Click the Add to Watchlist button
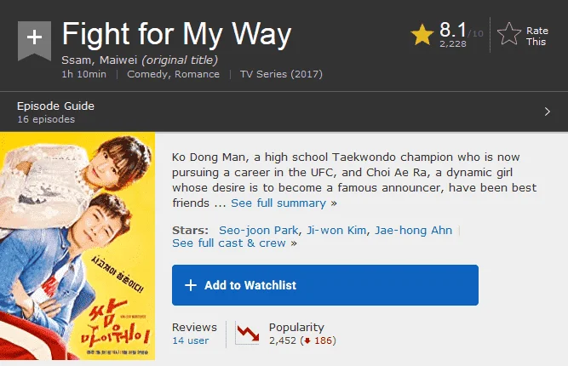The image size is (568, 366). (325, 285)
